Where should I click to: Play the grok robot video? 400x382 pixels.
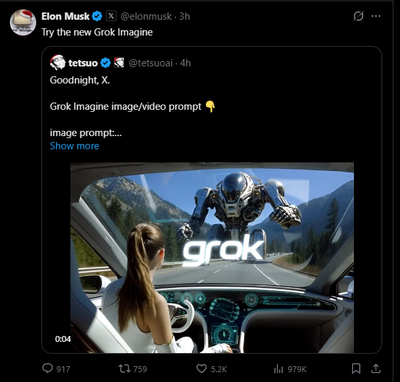(212, 258)
